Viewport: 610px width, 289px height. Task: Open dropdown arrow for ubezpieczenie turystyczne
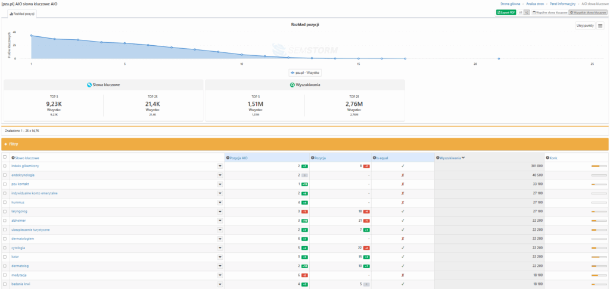click(220, 230)
